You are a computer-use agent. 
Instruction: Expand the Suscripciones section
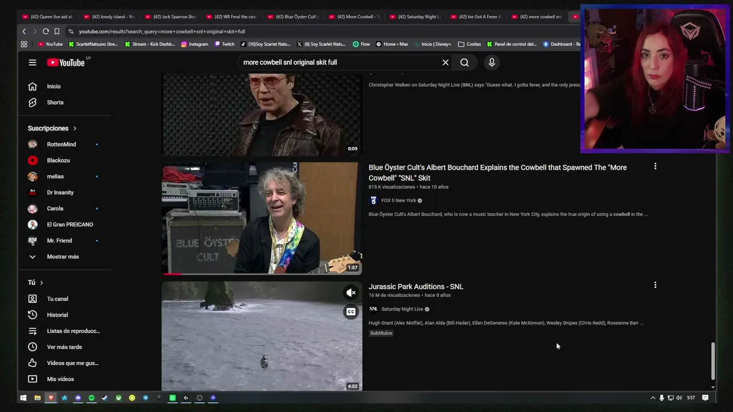click(52, 128)
